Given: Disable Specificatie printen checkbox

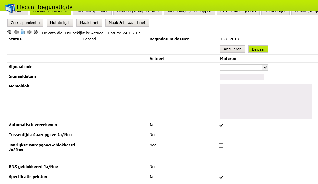Looking at the screenshot, I should coord(221,177).
